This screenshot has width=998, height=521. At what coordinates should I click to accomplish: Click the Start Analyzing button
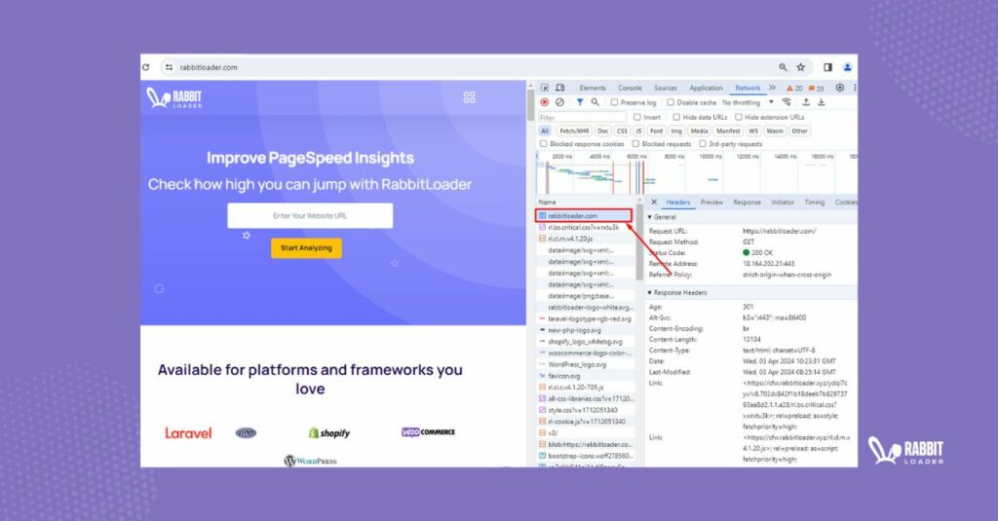[306, 248]
